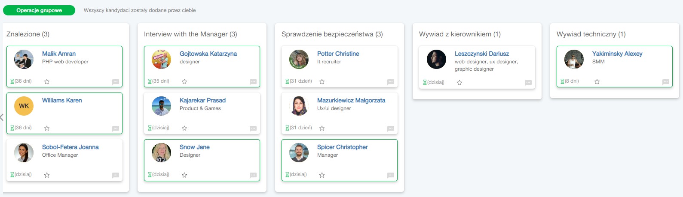Click comment icon on Leszczynski Dariusz card
This screenshot has height=197, width=683.
pos(528,83)
